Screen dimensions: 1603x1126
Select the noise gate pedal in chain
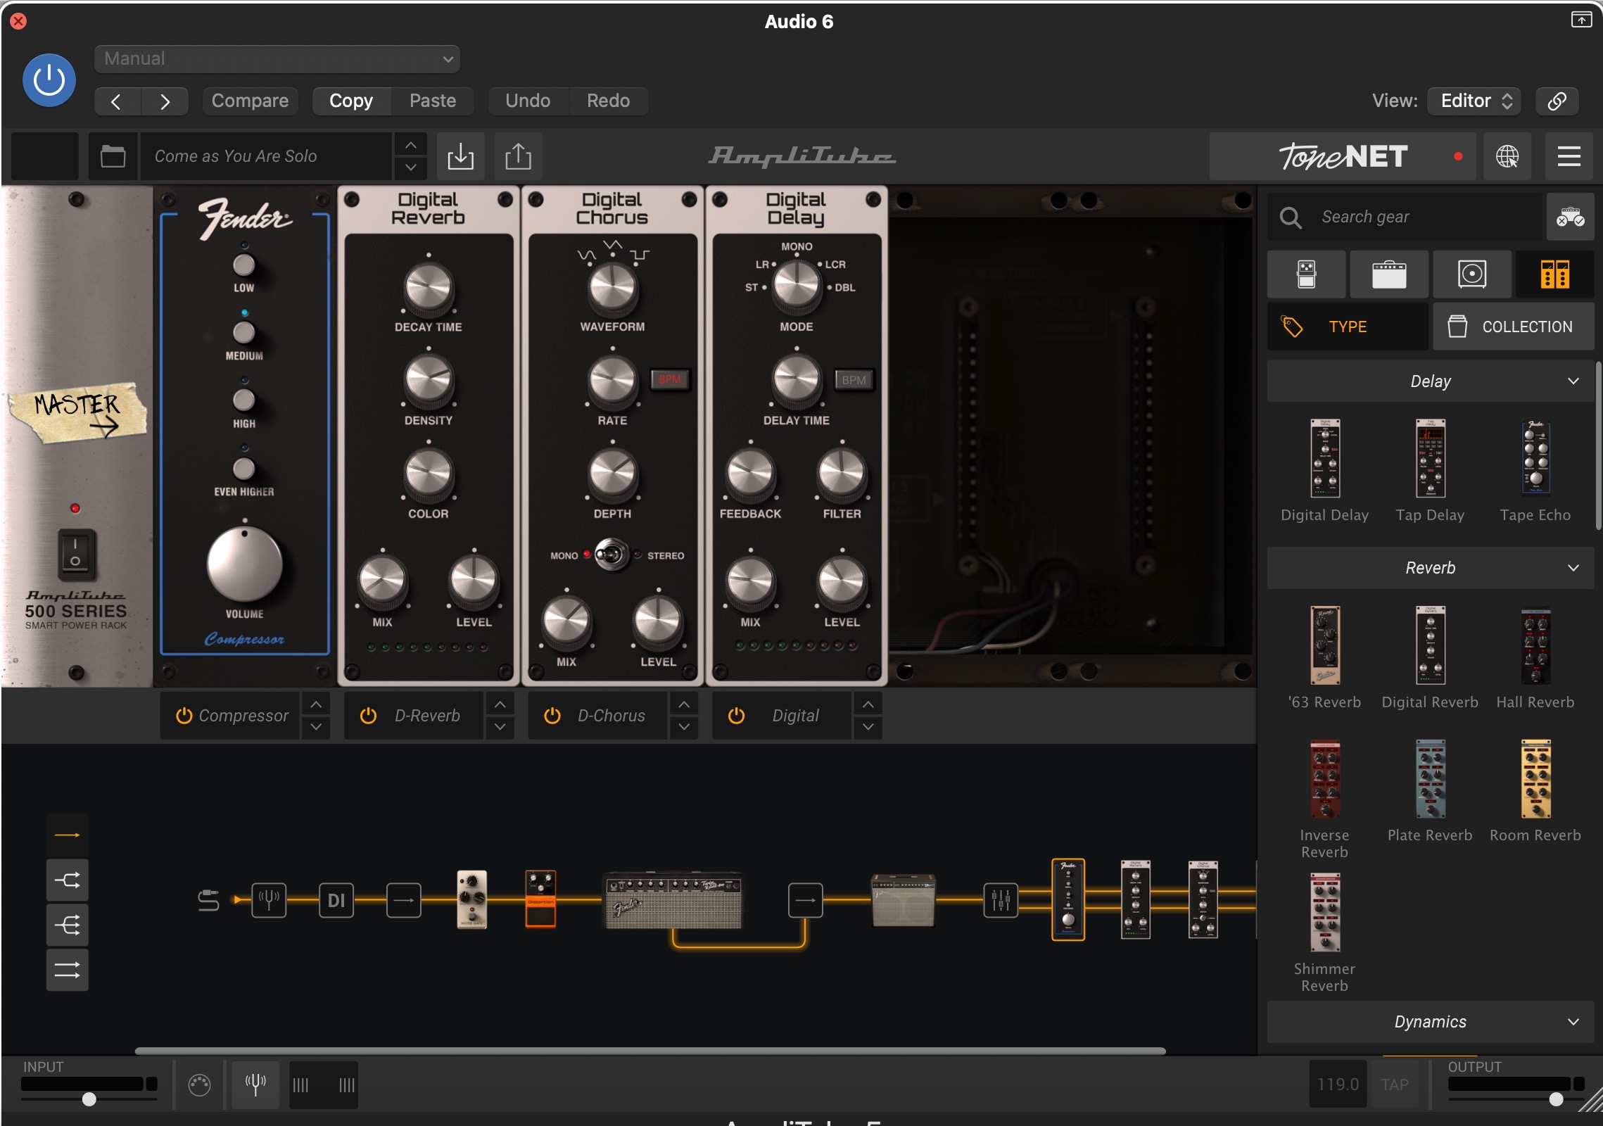(x=472, y=899)
